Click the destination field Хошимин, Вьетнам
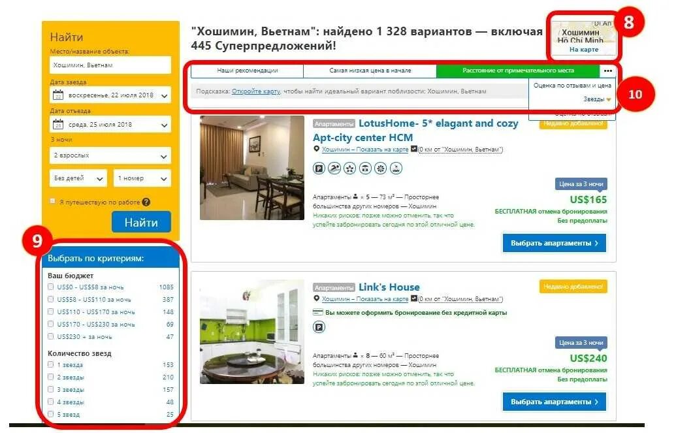Screen dimensions: 676x433 (110, 65)
